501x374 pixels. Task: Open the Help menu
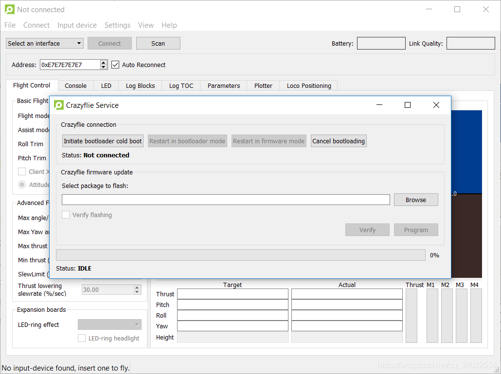click(x=169, y=25)
